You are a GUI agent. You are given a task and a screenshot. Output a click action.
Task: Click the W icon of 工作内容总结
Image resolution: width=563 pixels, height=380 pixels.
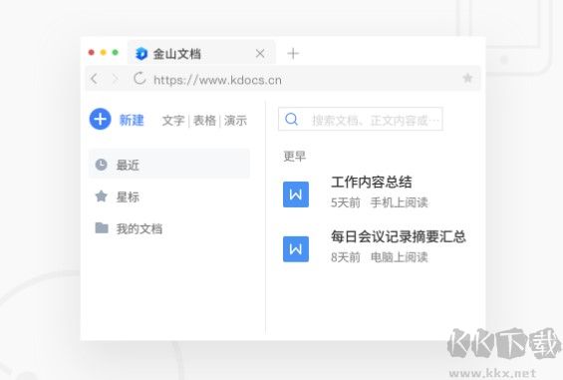[x=296, y=194]
